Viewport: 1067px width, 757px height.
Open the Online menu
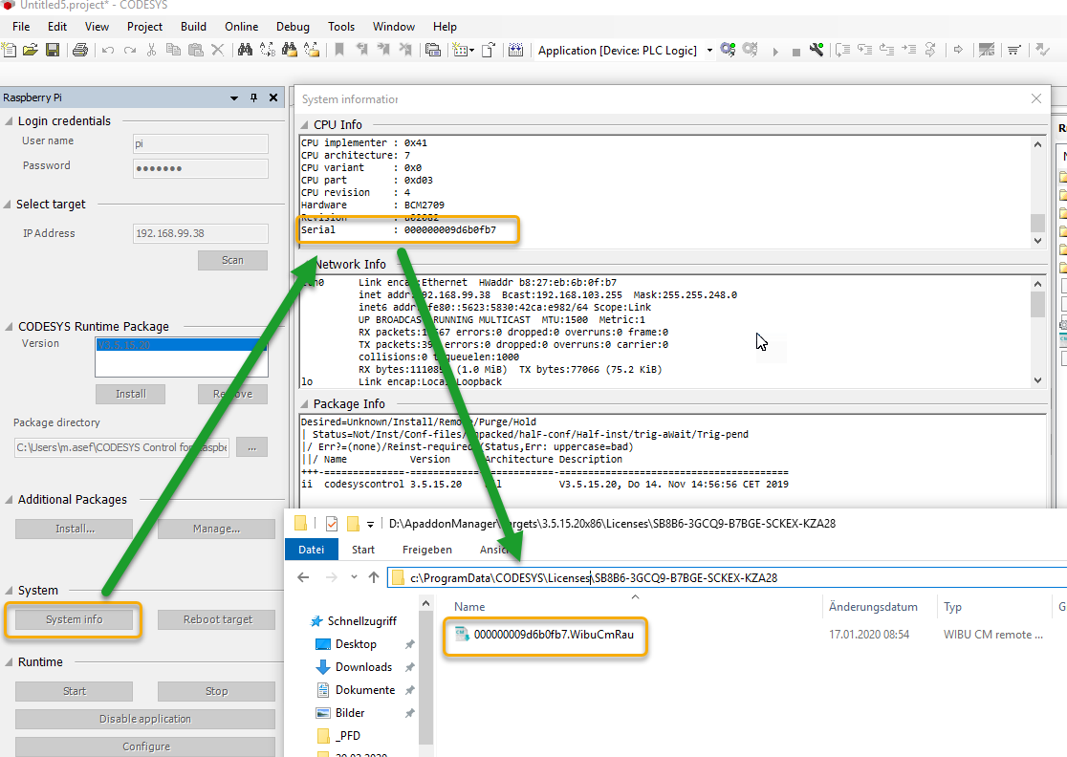[241, 27]
